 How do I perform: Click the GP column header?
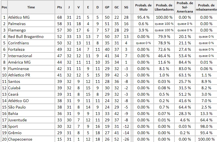[107, 7]
